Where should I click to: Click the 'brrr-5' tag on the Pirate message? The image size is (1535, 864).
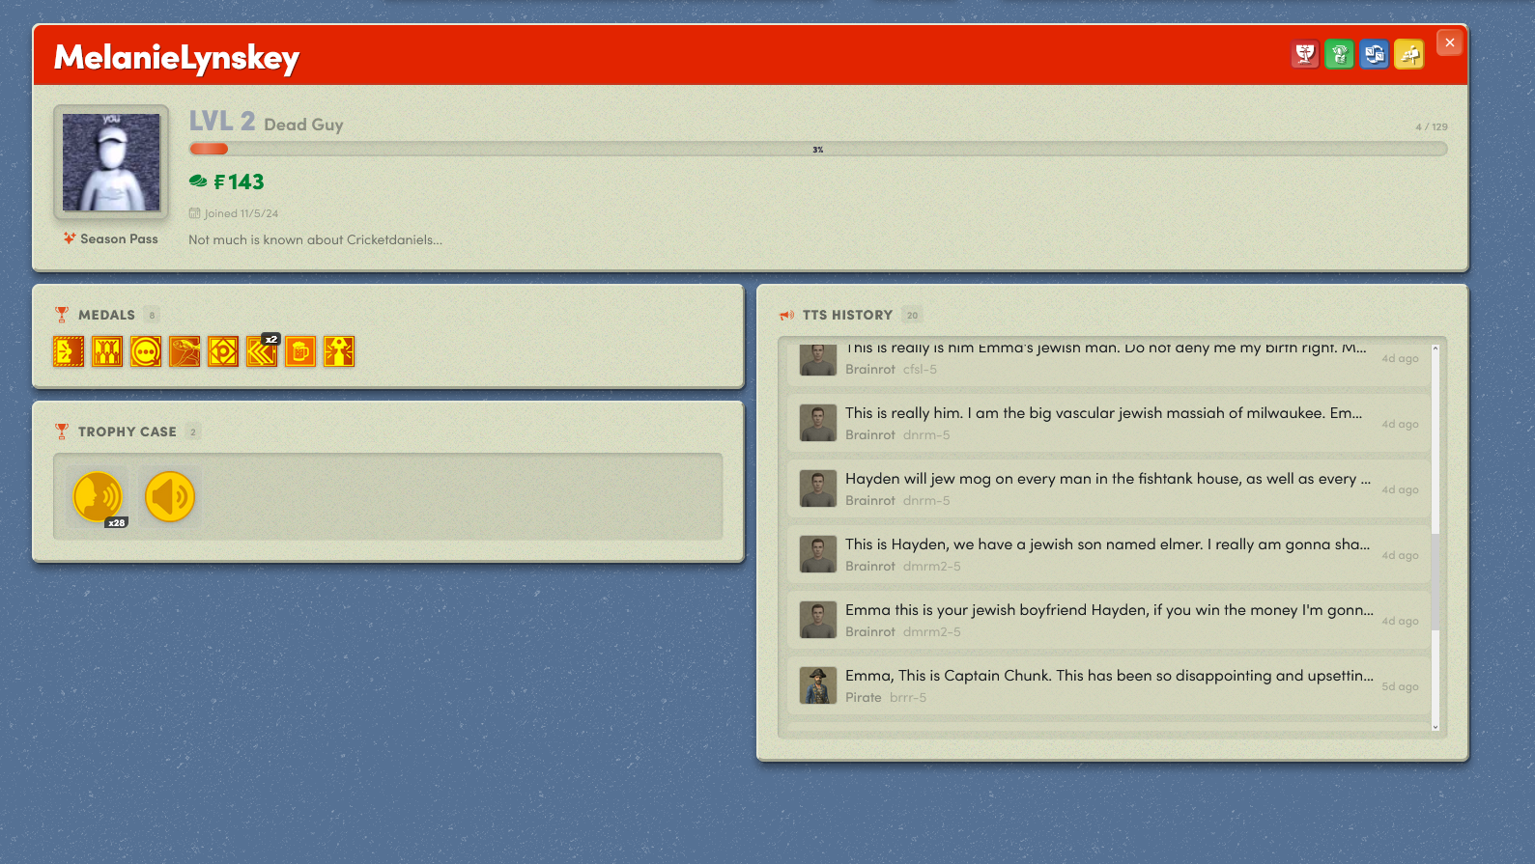[x=908, y=697]
